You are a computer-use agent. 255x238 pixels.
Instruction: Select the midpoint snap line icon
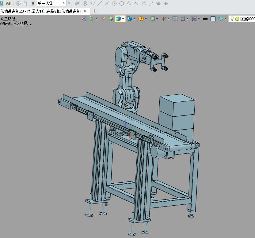click(107, 3)
